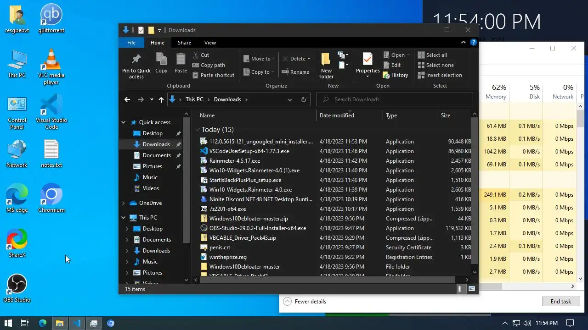
Task: Select Chromium desktop shortcut
Action: click(x=51, y=198)
